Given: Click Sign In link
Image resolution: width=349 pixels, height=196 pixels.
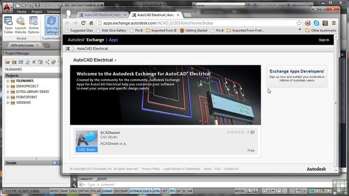Looking at the screenshot, I should click(x=323, y=40).
